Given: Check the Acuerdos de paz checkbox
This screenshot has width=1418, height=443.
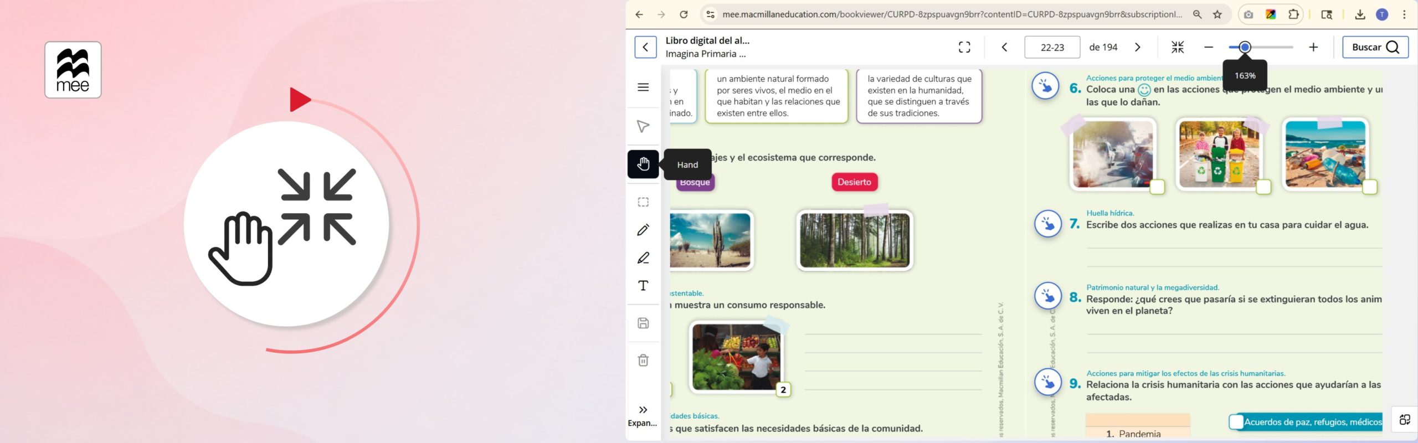Looking at the screenshot, I should pos(1236,422).
